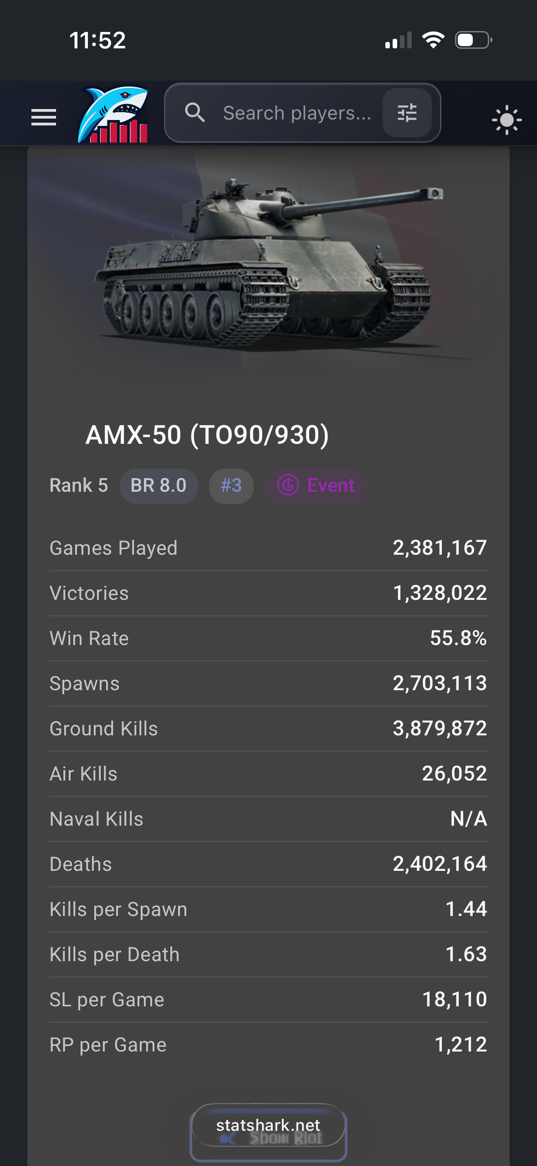
Task: Tap the battery indicator icon
Action: [x=473, y=40]
